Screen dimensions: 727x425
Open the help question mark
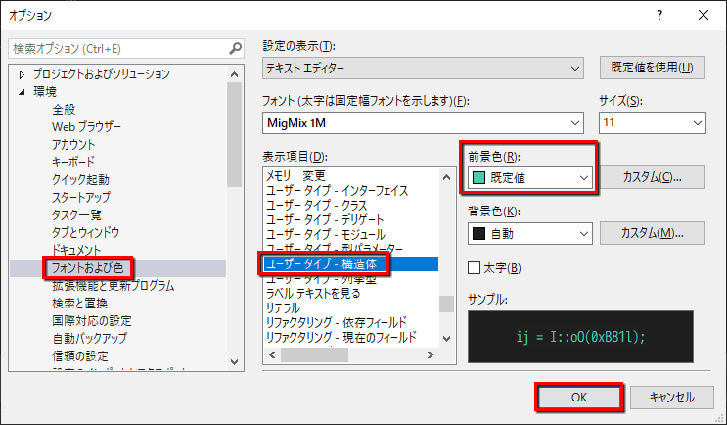659,15
